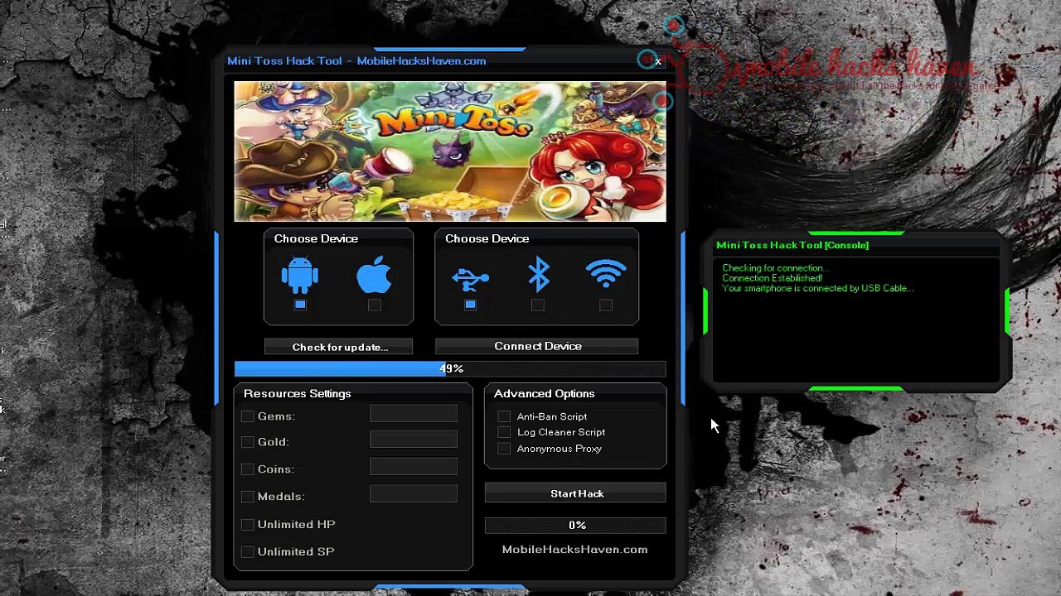Enable the Log Cleaner Script option
This screenshot has height=596, width=1061.
coord(504,432)
